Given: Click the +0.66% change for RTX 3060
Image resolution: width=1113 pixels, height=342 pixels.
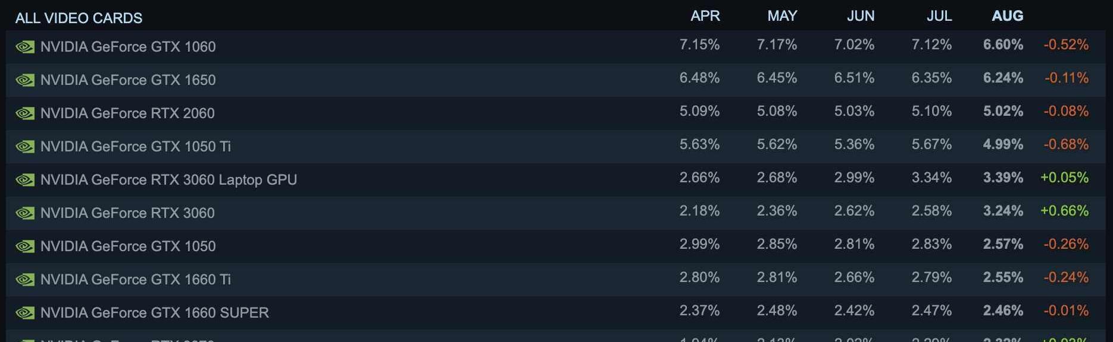Looking at the screenshot, I should pos(1064,211).
